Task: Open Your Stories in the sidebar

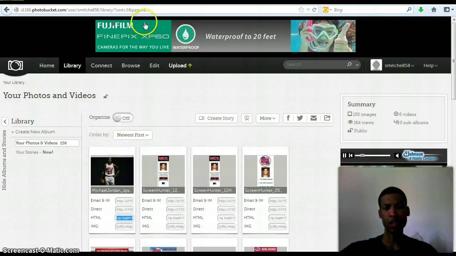Action: [34, 152]
